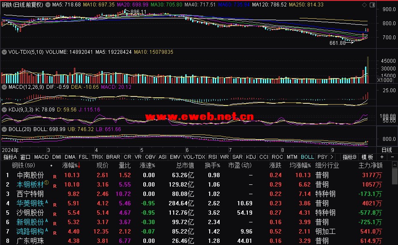Click the diamond marker icon above the chart
The image size is (398, 245).
364,5
